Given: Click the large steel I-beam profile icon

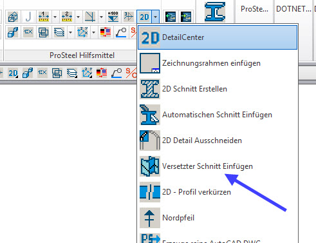Looking at the screenshot, I should click(x=215, y=12).
